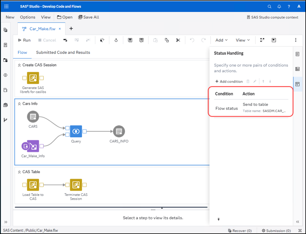Open the View dropdown in flow toolbar
The height and width of the screenshot is (234, 306).
coord(243,40)
